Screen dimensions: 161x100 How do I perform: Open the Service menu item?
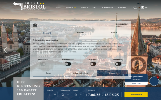(x=85, y=7)
